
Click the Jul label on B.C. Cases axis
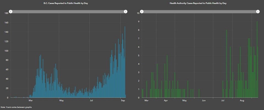click(x=92, y=101)
